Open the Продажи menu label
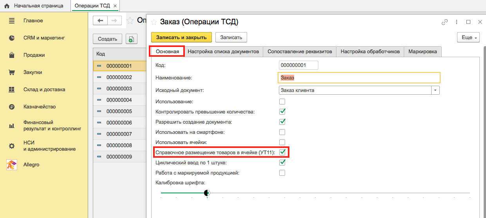 [34, 55]
